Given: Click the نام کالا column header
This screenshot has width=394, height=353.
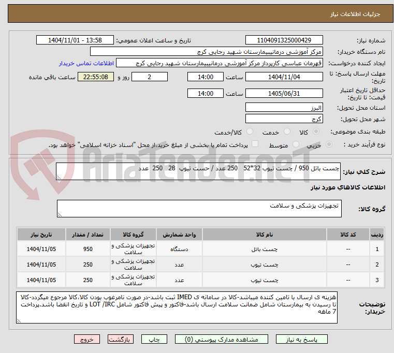Looking at the screenshot, I should coord(265,234).
